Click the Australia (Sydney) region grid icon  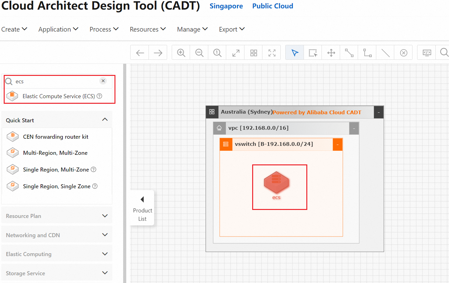212,112
